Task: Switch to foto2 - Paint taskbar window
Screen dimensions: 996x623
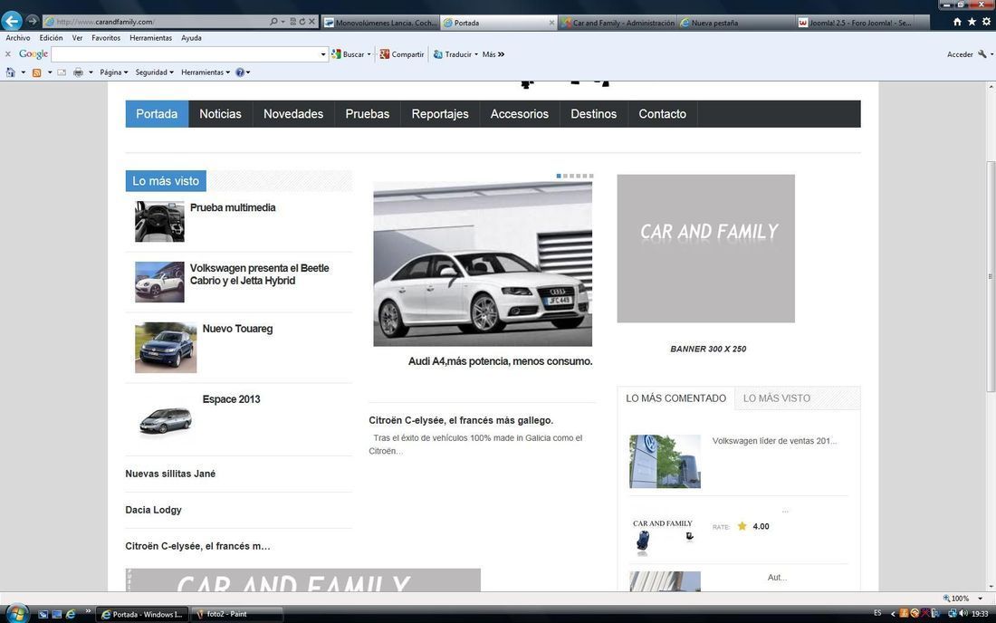Action: point(238,614)
